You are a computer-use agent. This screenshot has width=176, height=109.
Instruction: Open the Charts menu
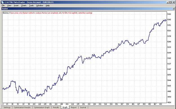click(x=24, y=6)
